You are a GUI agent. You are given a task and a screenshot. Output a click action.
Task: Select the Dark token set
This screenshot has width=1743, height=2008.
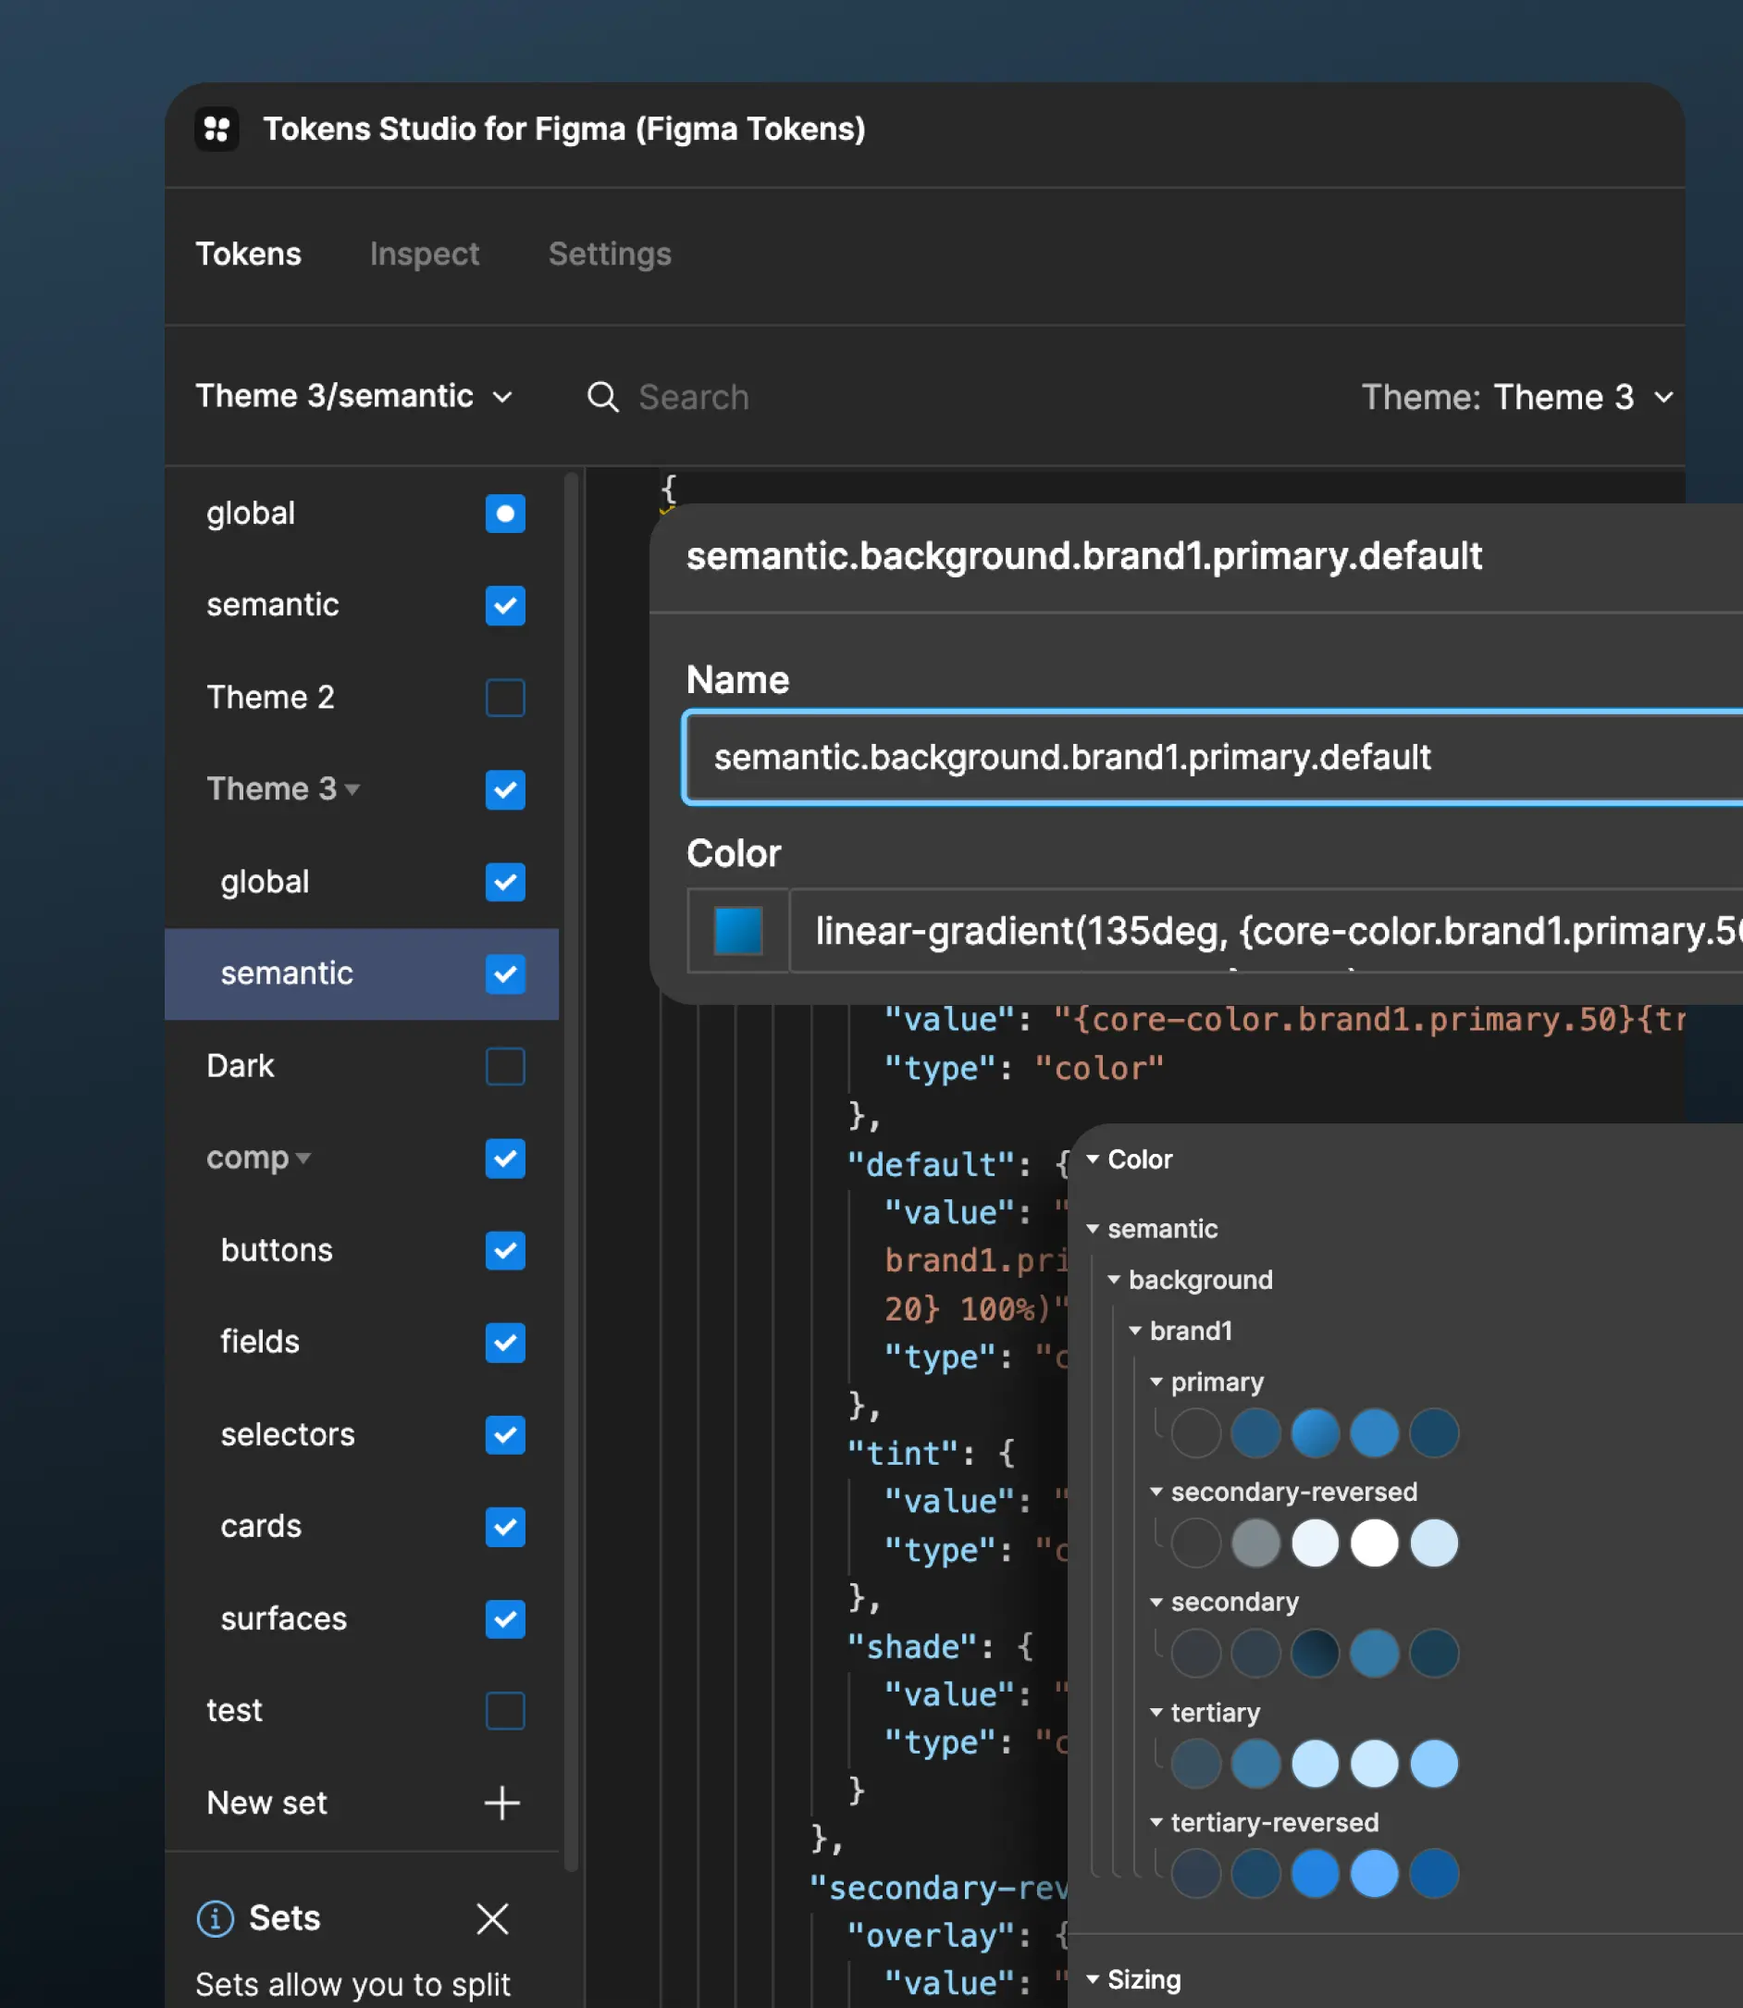[241, 1066]
